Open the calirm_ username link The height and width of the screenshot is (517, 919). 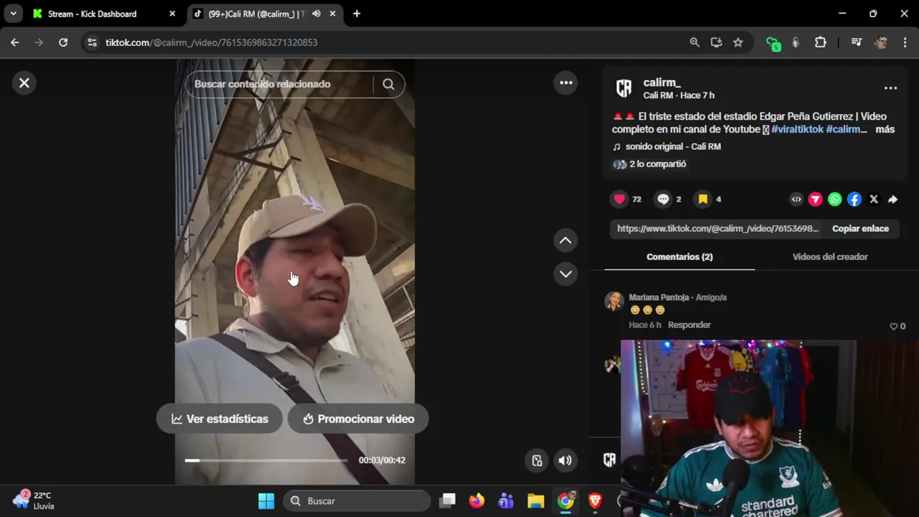pyautogui.click(x=662, y=83)
